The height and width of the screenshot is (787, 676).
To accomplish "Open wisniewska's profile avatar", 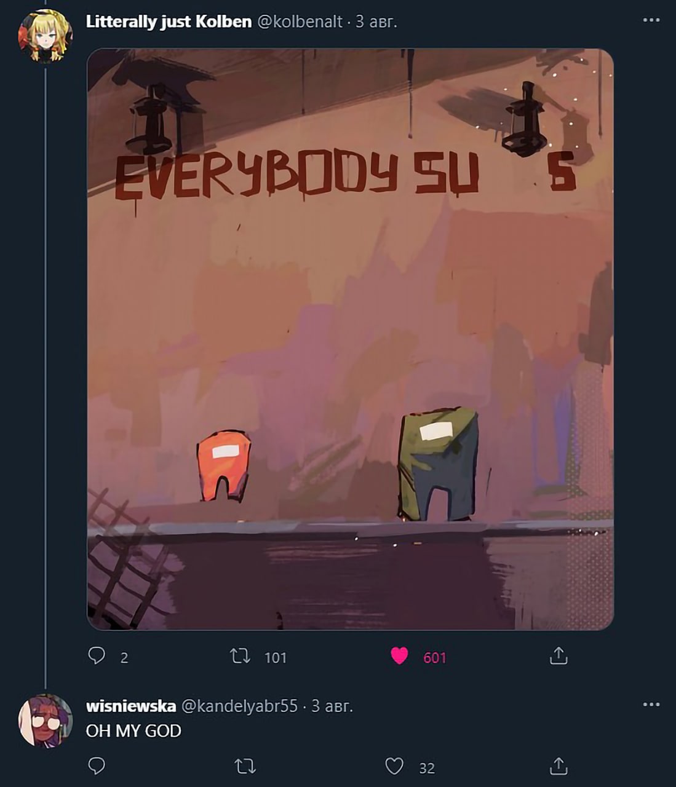I will click(x=46, y=721).
